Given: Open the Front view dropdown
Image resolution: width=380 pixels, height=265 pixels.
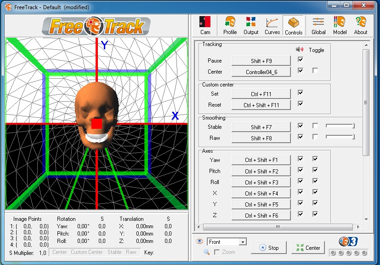Looking at the screenshot, I should tap(242, 242).
